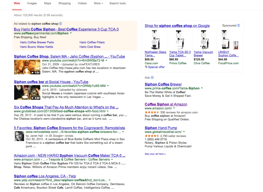Viewport: 263px width, 192px height.
Task: Open the Hario Coffee Filters sitelink
Action: point(92,42)
